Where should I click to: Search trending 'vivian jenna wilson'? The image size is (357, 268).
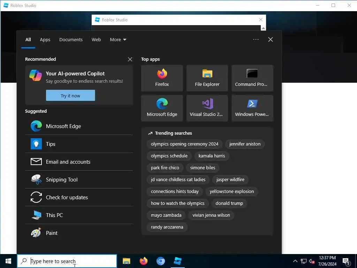pyautogui.click(x=211, y=215)
